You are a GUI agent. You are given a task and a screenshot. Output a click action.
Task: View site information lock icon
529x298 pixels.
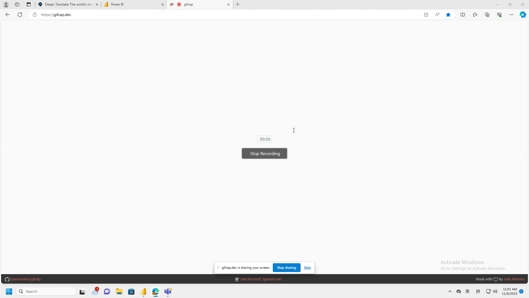pyautogui.click(x=35, y=15)
